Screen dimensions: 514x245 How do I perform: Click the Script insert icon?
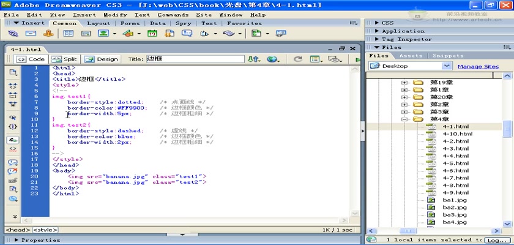click(x=229, y=34)
